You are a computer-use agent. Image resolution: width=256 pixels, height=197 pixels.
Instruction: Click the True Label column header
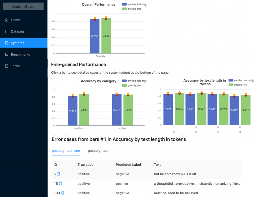pos(94,165)
